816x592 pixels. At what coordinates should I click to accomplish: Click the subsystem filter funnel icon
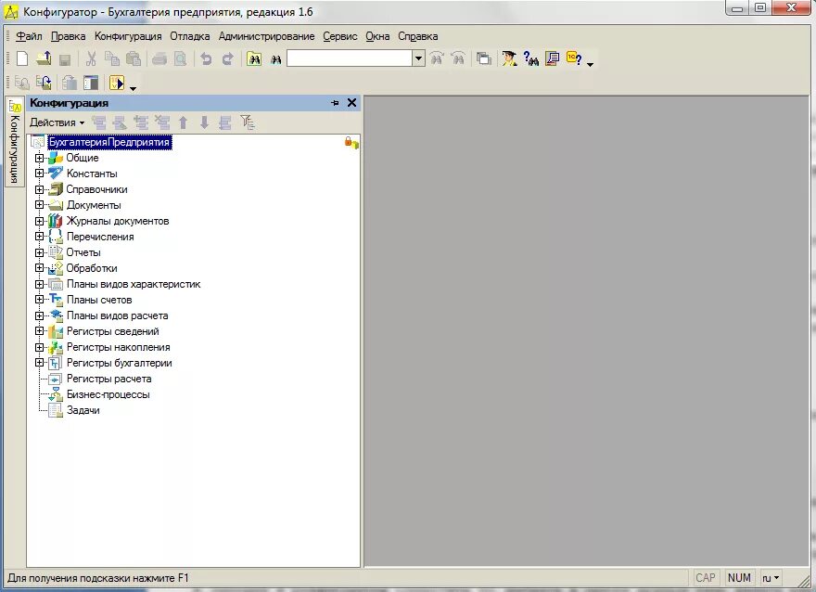click(x=248, y=122)
